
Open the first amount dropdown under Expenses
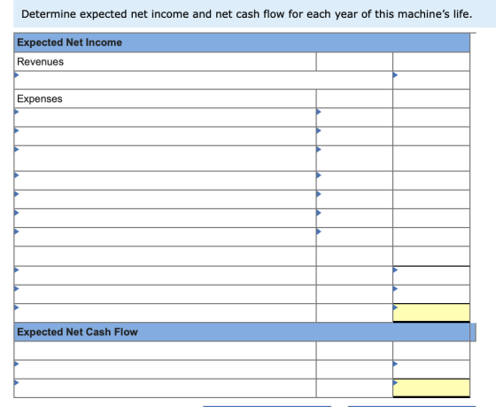354,118
